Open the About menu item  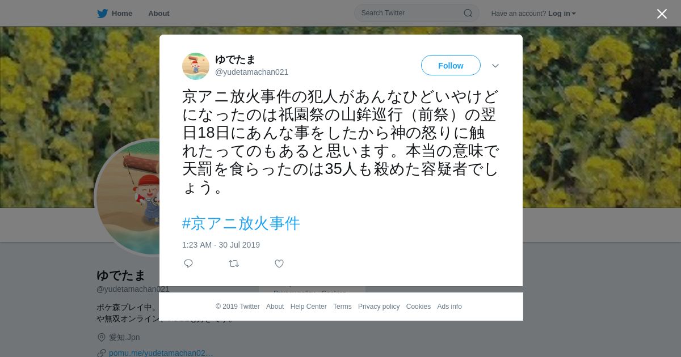pyautogui.click(x=159, y=14)
